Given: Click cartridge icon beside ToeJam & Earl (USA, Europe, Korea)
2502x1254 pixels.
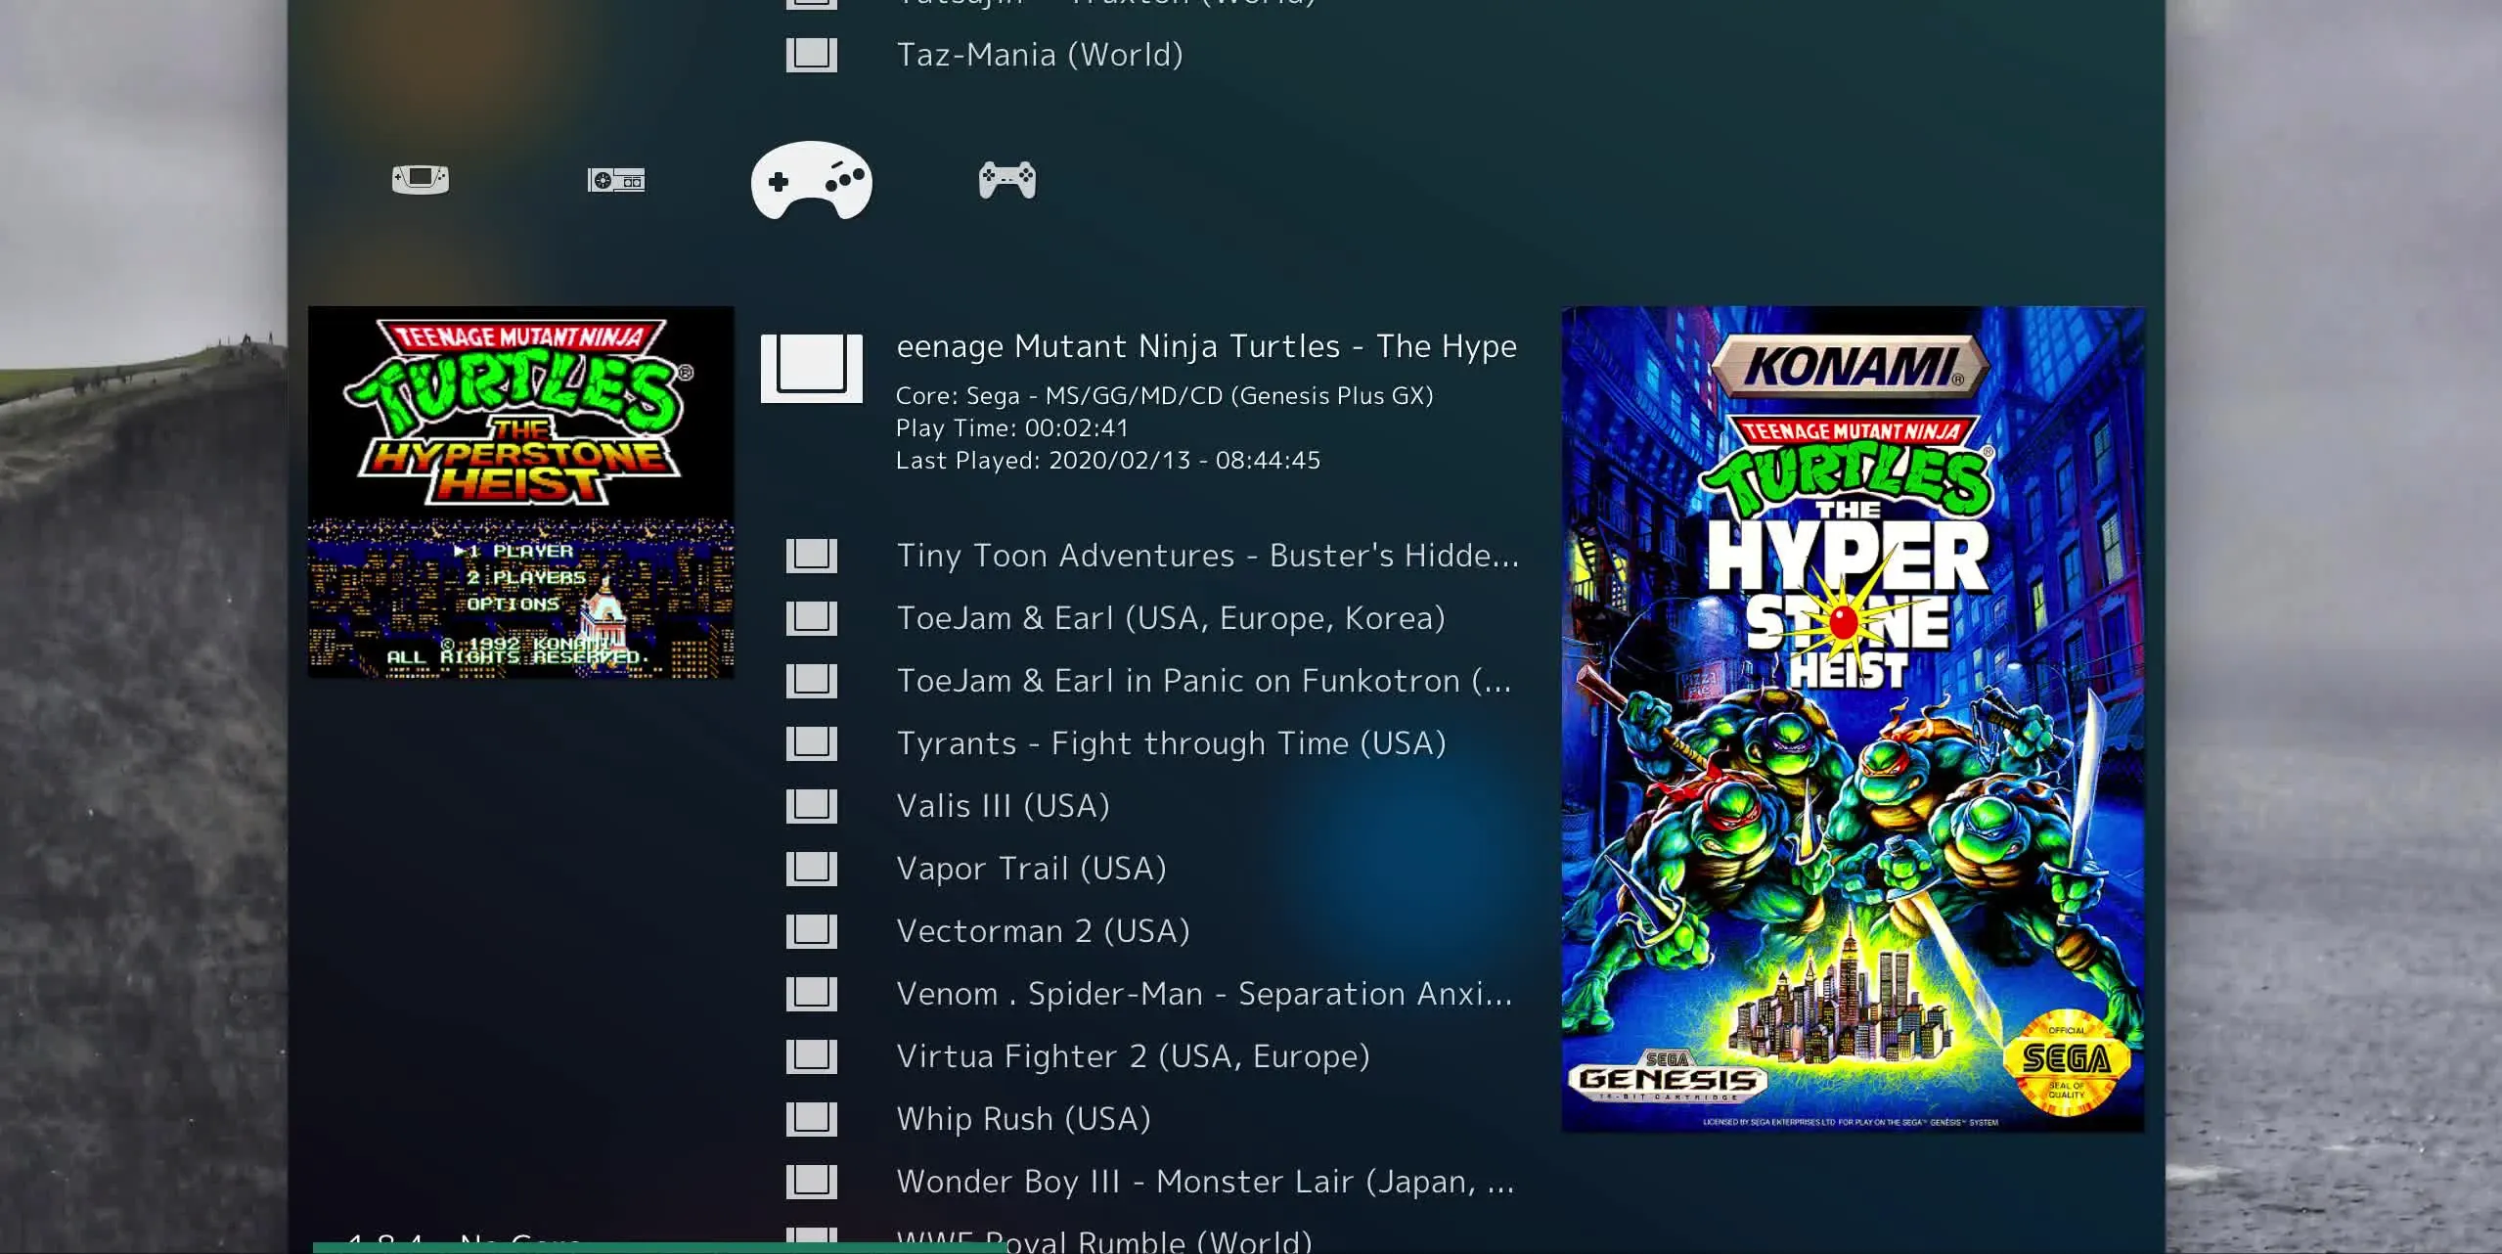Looking at the screenshot, I should (x=812, y=618).
